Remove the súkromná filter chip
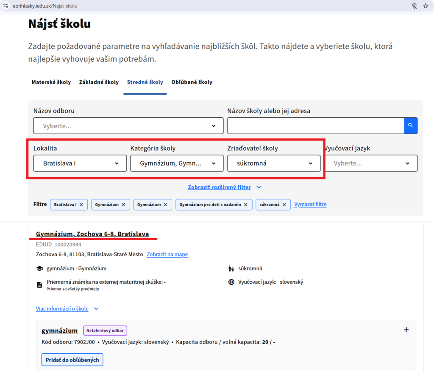Image resolution: width=434 pixels, height=374 pixels. (x=284, y=205)
